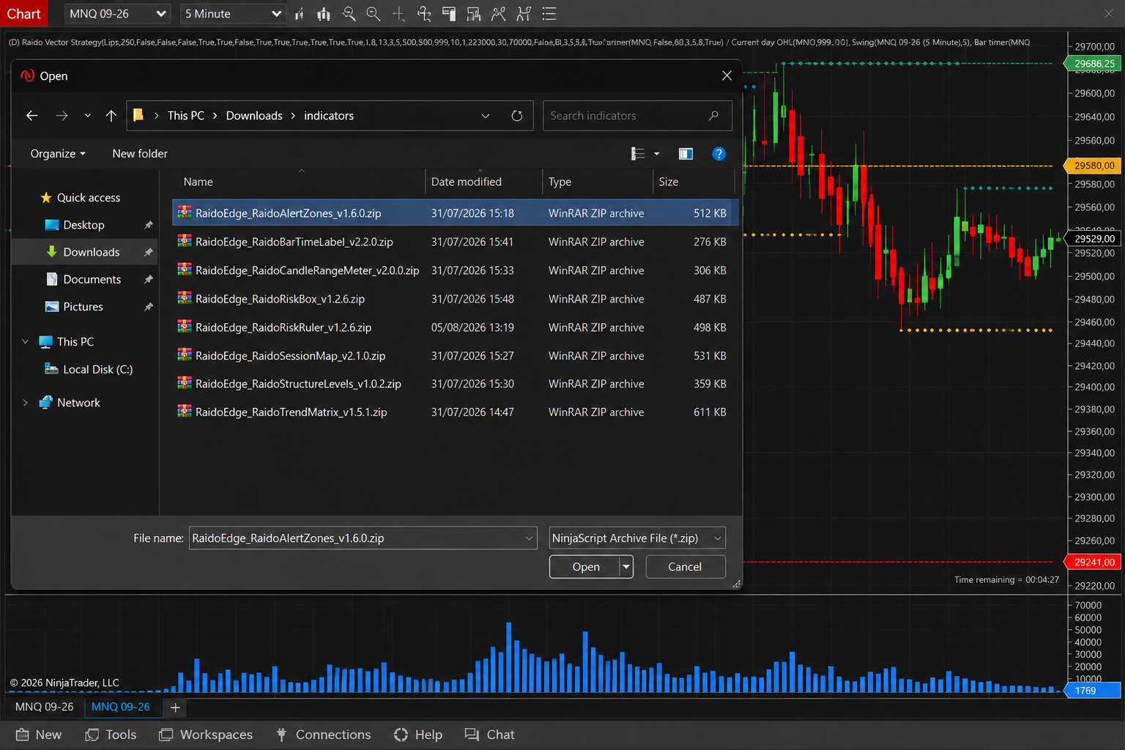Image resolution: width=1125 pixels, height=750 pixels.
Task: Click the zoom in magnifier icon
Action: (x=349, y=14)
